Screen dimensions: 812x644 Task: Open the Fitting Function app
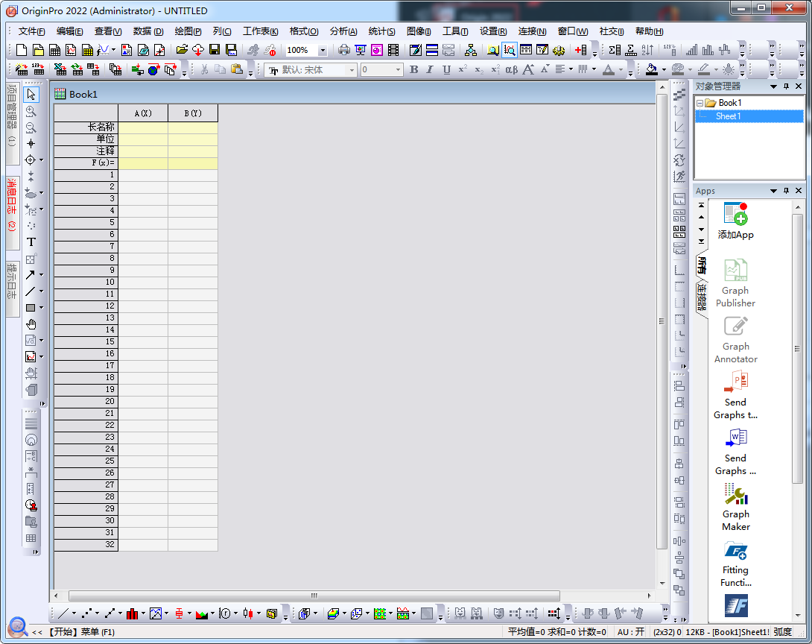tap(735, 564)
